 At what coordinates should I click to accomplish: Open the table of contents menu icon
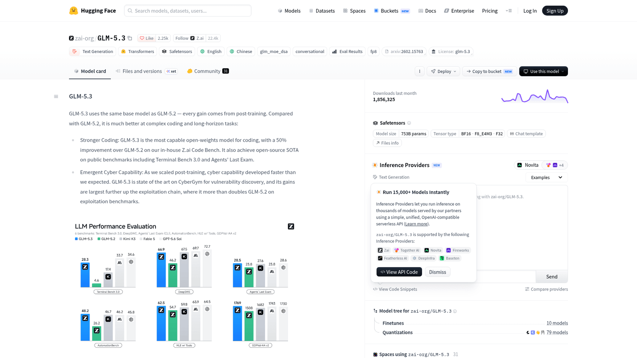click(56, 97)
